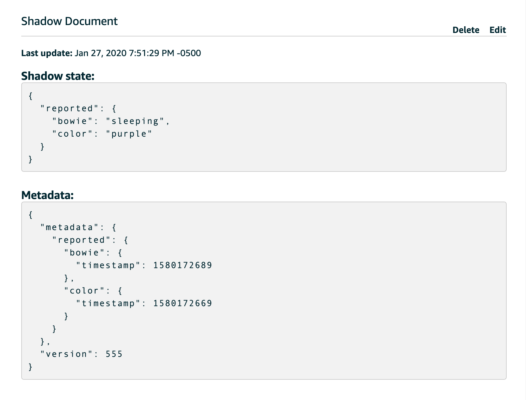
Task: Click the "bowie" key in Shadow state
Action: [x=72, y=121]
